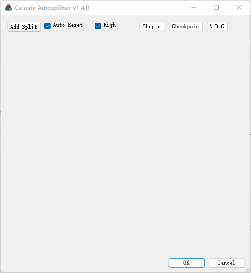Disable the High checkbox
Screen dimensions: 251x273
[x=98, y=26]
